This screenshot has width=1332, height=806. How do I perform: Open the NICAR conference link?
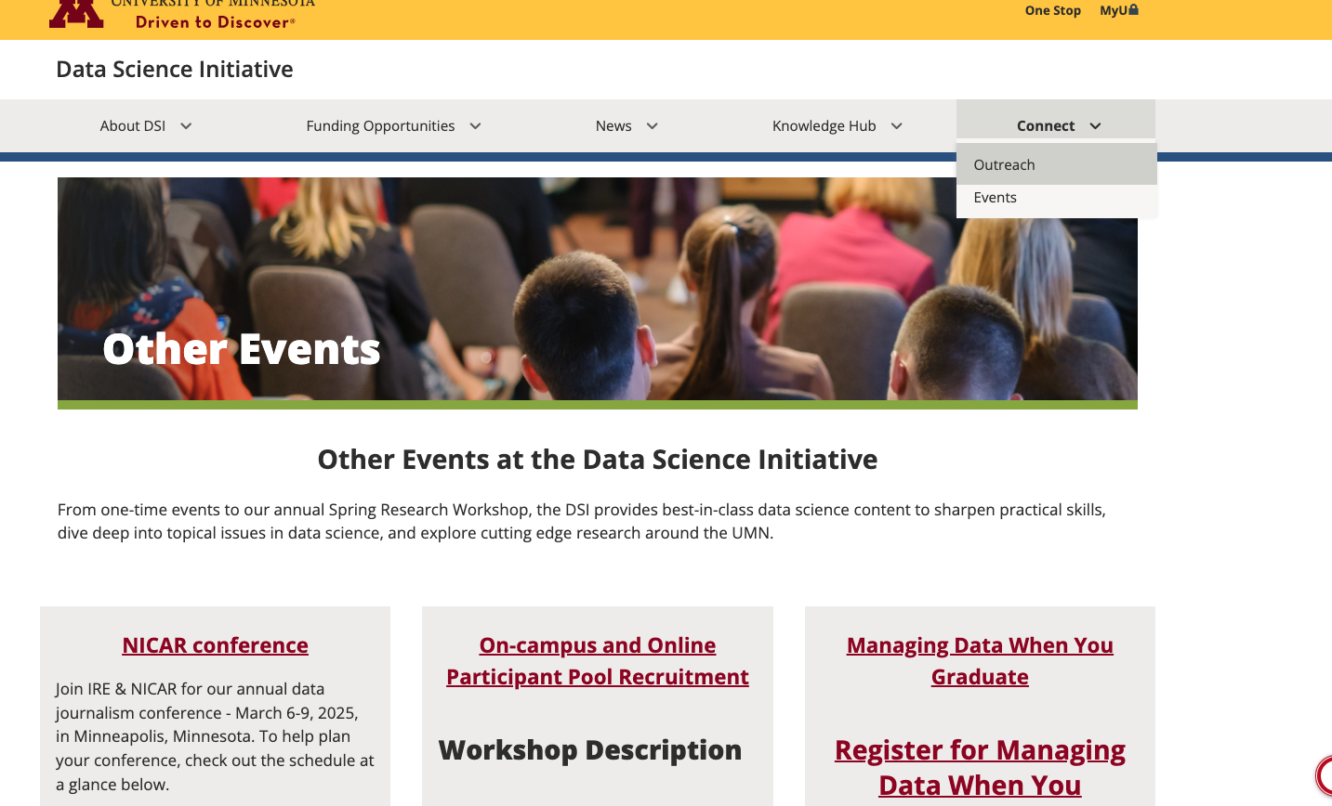[215, 645]
